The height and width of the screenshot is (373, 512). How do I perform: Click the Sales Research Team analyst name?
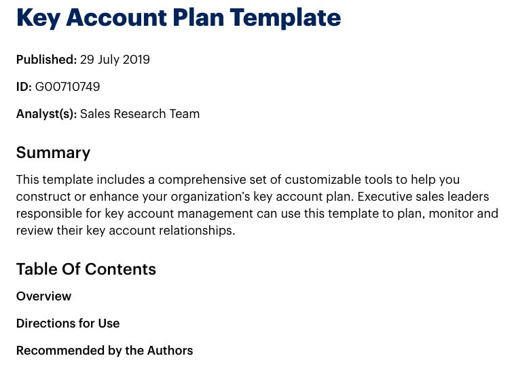tap(140, 114)
